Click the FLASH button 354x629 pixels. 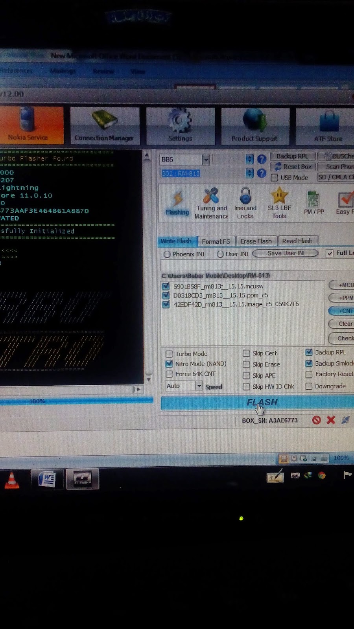[258, 403]
